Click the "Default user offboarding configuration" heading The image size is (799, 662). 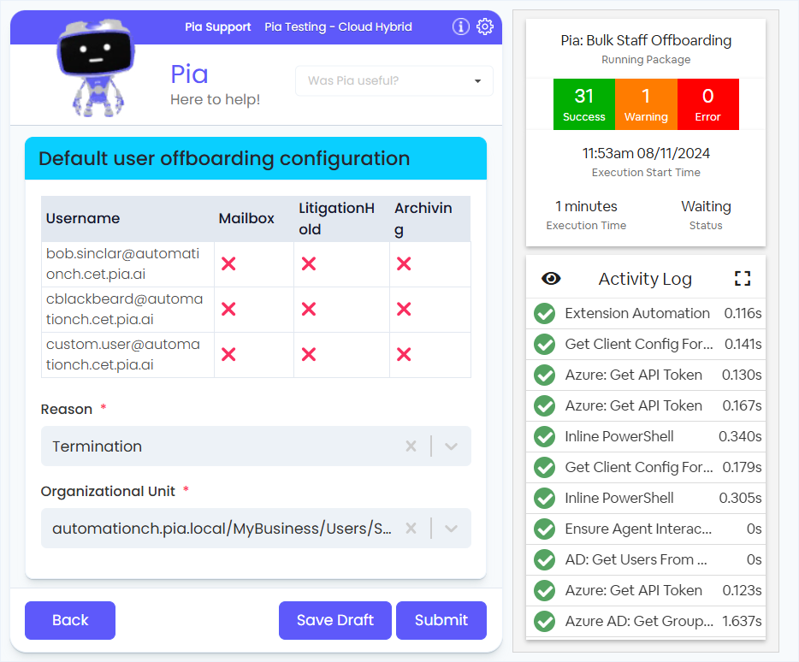(x=224, y=158)
